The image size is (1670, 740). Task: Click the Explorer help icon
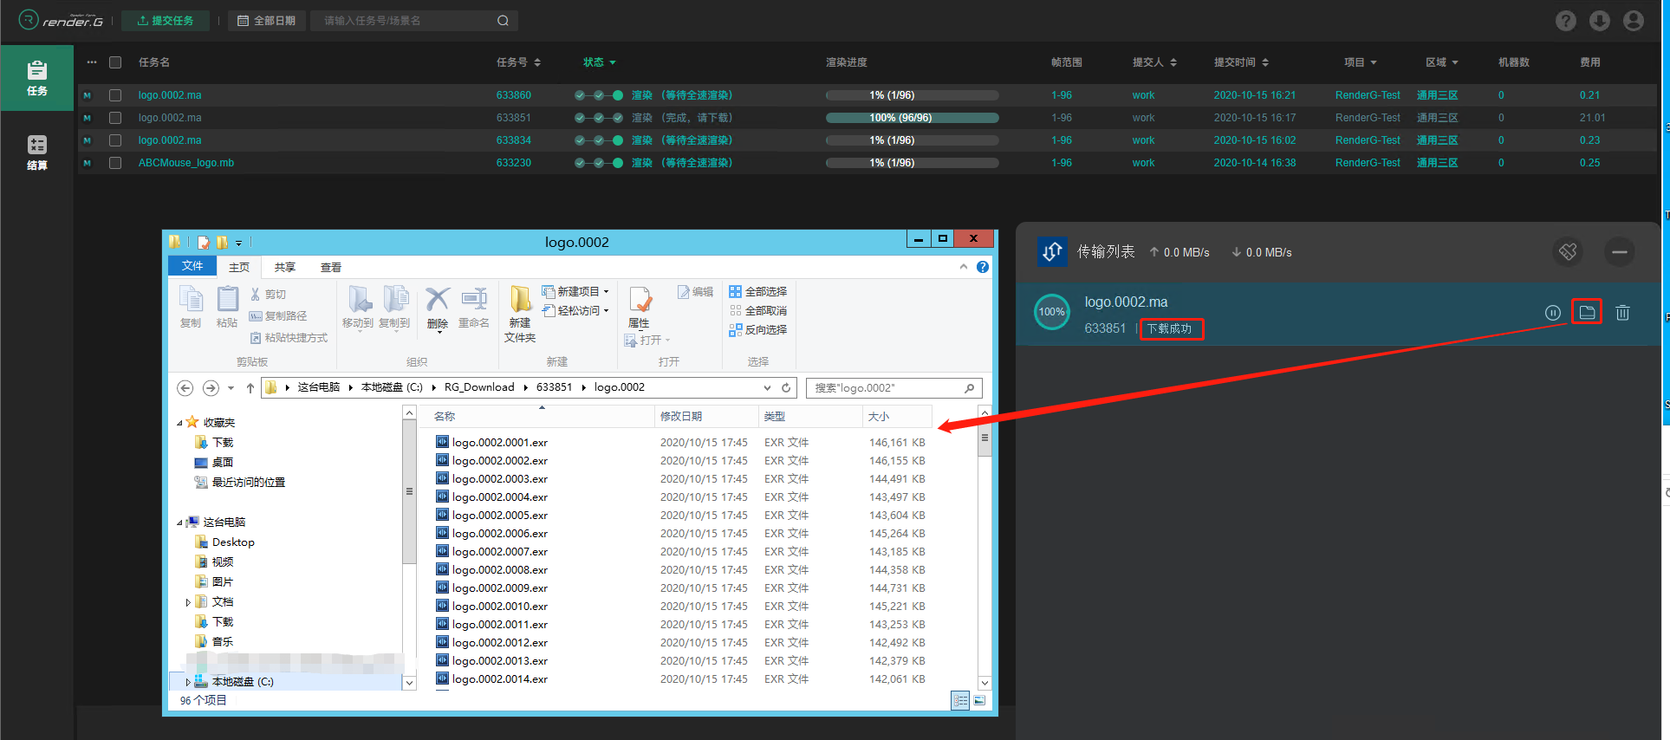(x=982, y=267)
